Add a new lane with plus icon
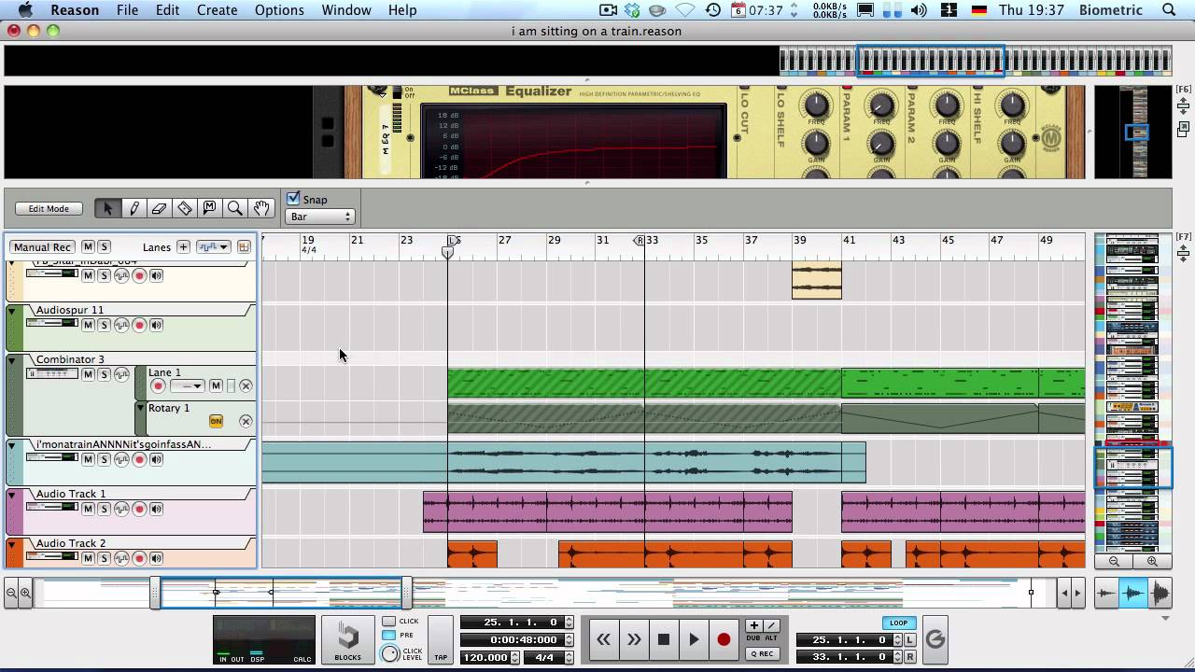The width and height of the screenshot is (1195, 672). pos(183,247)
